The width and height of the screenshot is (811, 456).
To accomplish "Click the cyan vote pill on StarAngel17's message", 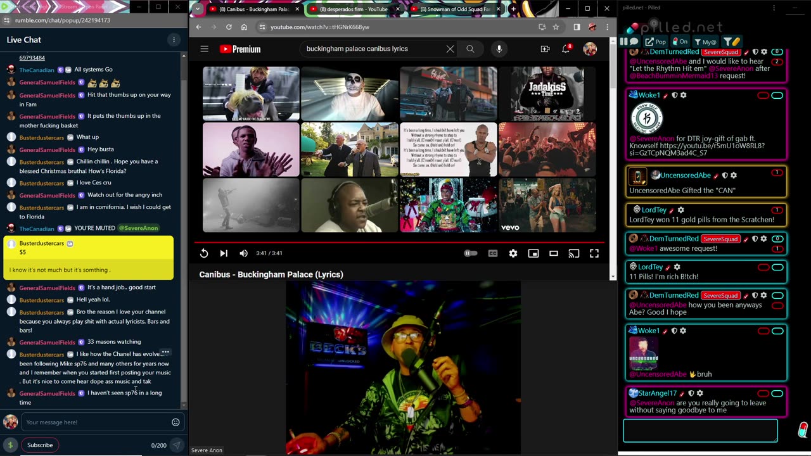I will [777, 393].
